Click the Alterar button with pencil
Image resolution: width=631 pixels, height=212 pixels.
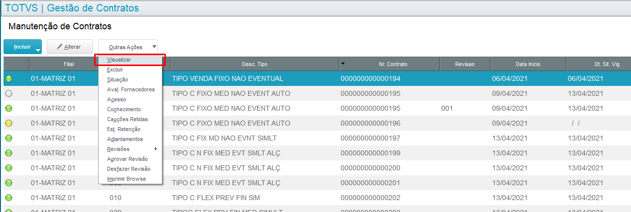[x=69, y=47]
